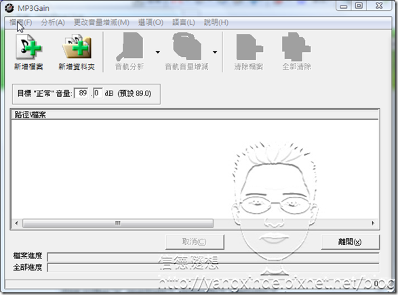
Task: Open the 語言(L) menu
Action: coord(183,22)
